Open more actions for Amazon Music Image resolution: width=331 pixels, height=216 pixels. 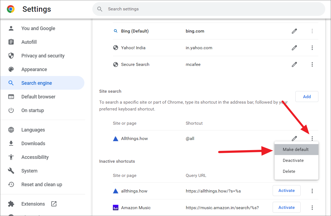(312, 208)
